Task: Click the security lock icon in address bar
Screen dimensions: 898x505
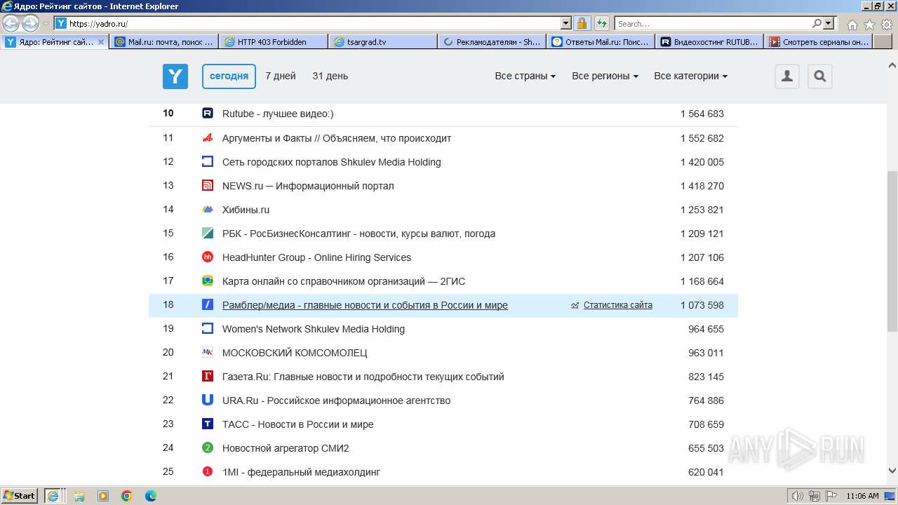Action: pyautogui.click(x=582, y=23)
